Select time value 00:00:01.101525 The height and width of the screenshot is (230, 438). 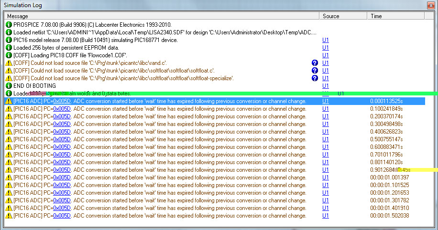390,185
